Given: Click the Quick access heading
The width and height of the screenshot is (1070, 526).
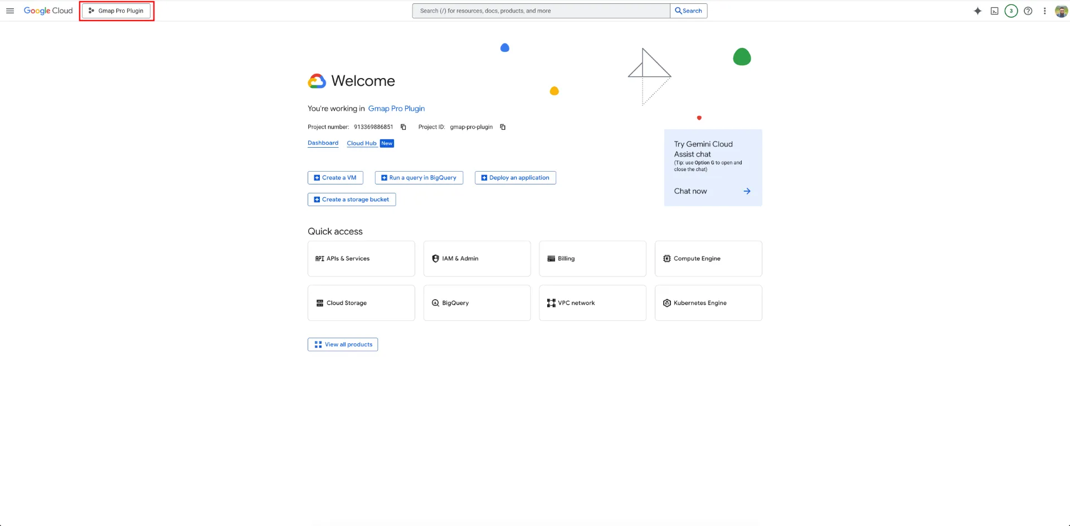Looking at the screenshot, I should 335,231.
